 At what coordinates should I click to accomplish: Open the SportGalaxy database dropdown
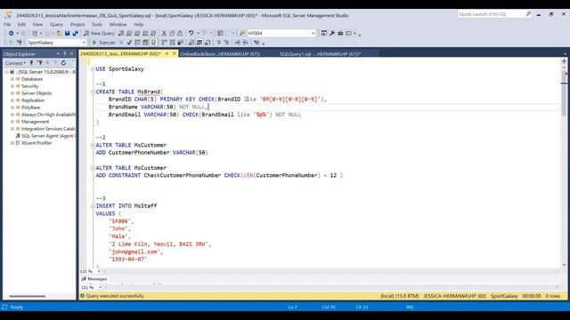(84, 43)
